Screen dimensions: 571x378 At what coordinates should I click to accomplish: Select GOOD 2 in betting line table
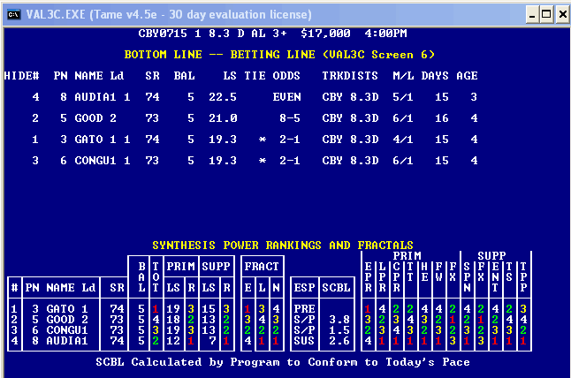coord(95,118)
